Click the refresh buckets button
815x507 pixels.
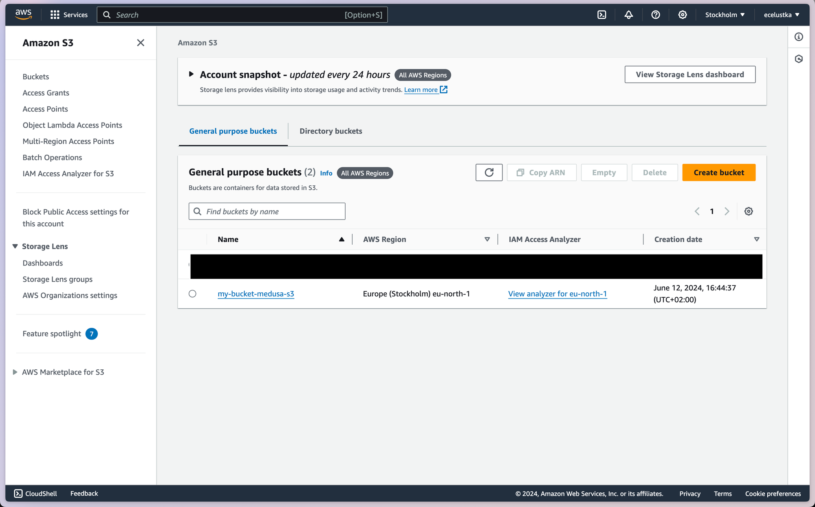pos(489,173)
